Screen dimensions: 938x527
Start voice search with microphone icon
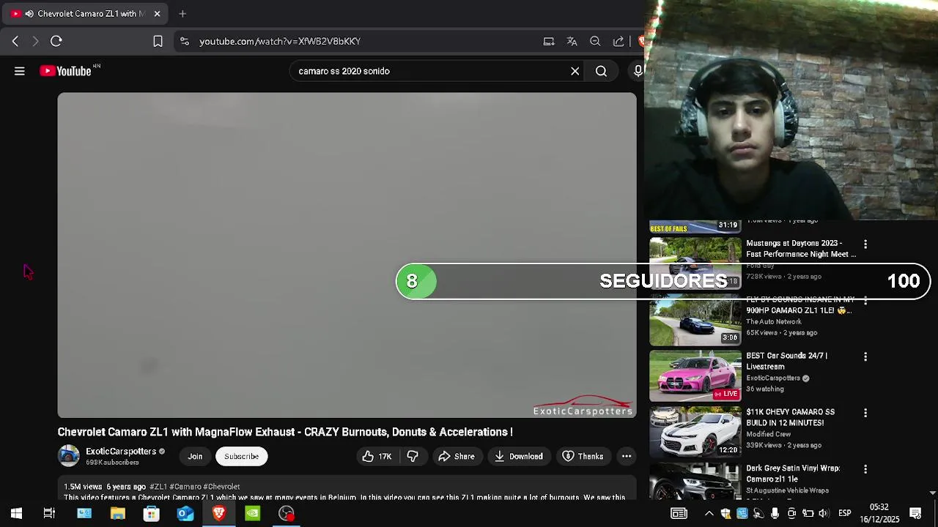[x=638, y=71]
